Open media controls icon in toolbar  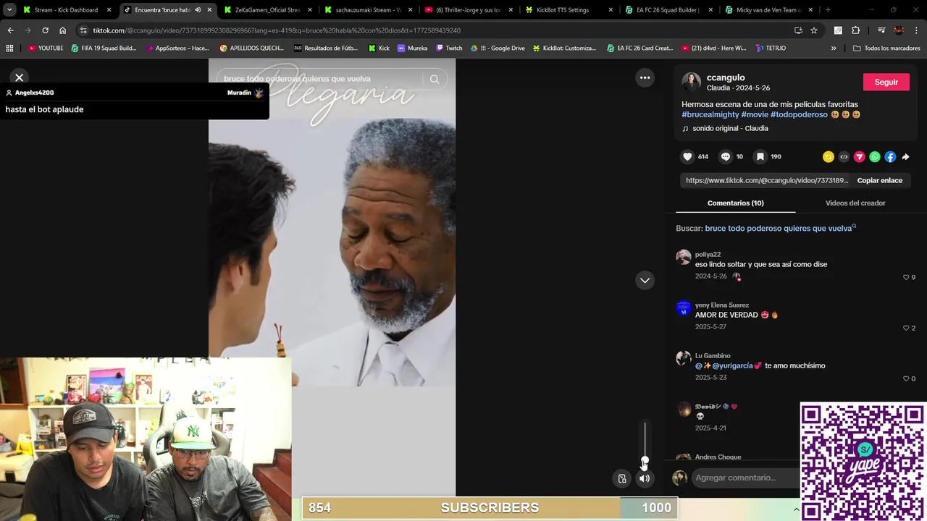881,30
